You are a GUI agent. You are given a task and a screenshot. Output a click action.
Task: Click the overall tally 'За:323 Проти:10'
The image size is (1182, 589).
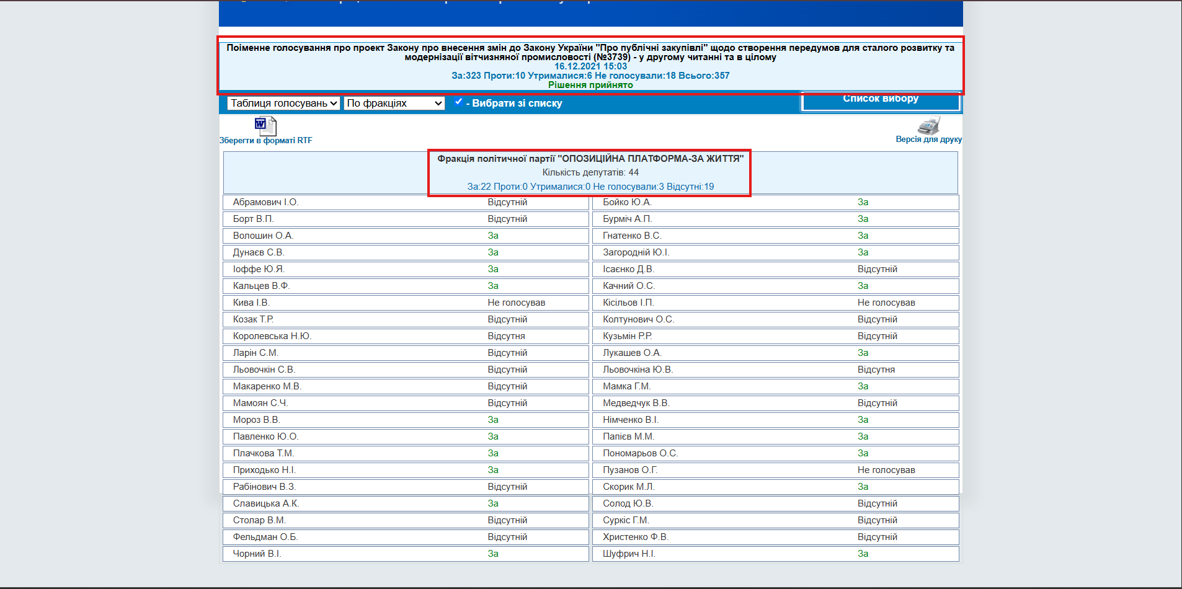point(488,76)
